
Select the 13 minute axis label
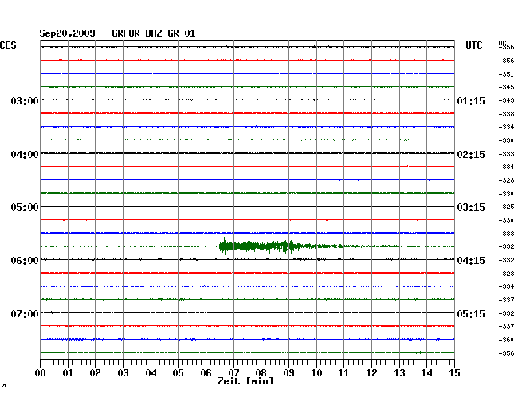click(x=399, y=373)
